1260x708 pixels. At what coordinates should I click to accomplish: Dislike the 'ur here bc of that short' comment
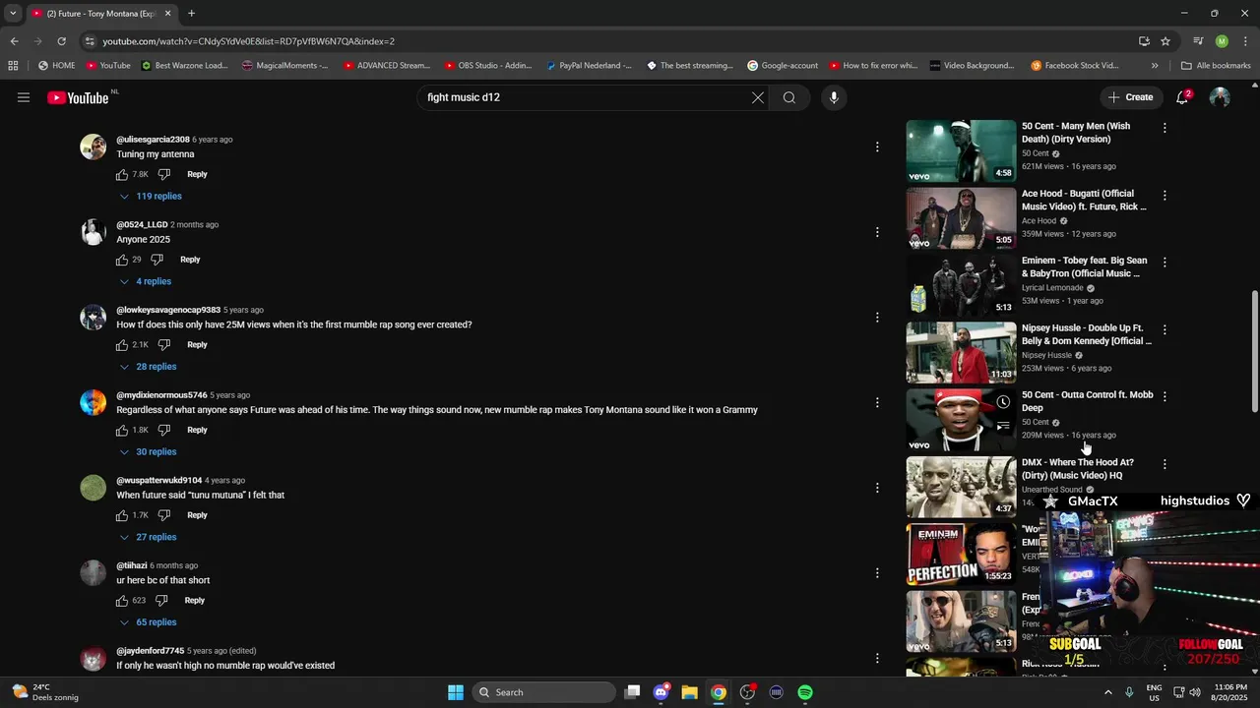[x=161, y=601]
